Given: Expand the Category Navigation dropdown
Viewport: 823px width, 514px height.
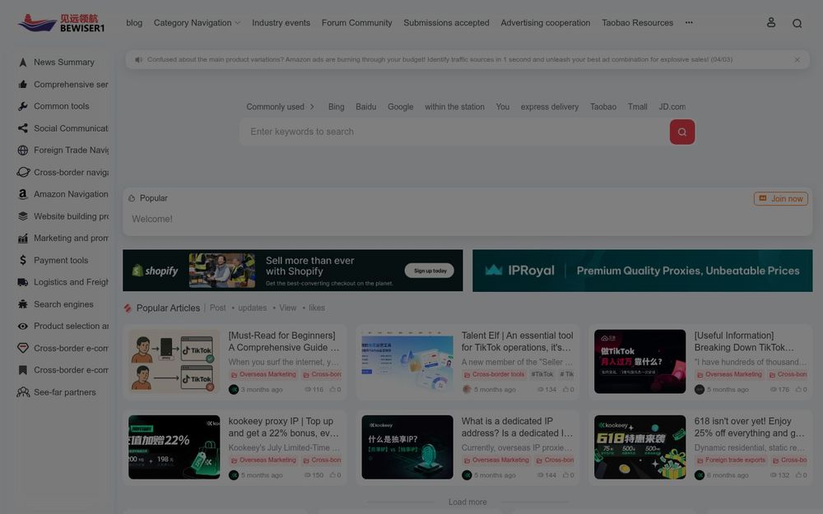Looking at the screenshot, I should pyautogui.click(x=197, y=23).
